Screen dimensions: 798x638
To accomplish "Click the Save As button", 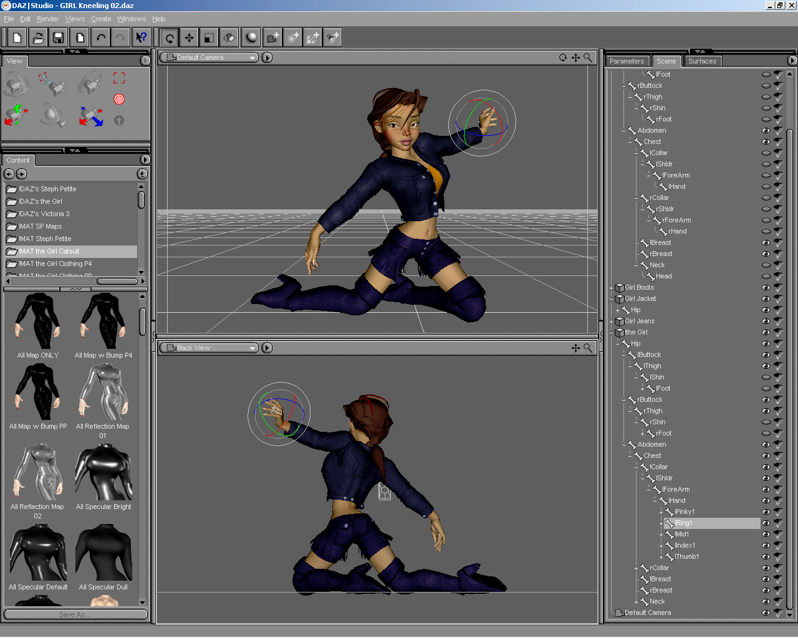I will pyautogui.click(x=75, y=614).
